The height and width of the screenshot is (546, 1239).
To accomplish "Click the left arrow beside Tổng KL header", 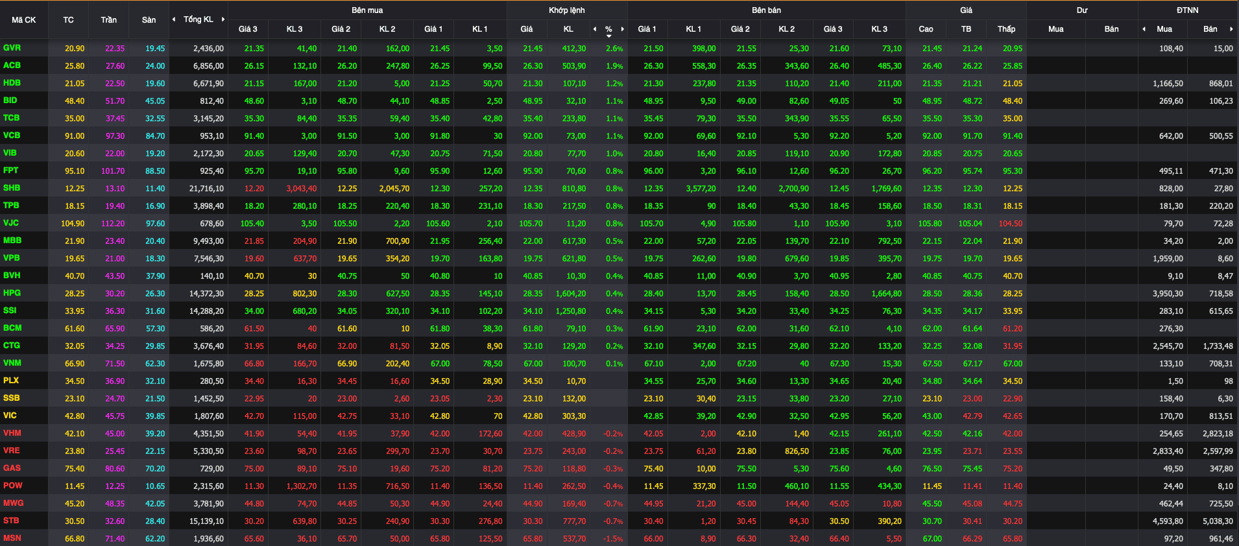I will (x=174, y=19).
